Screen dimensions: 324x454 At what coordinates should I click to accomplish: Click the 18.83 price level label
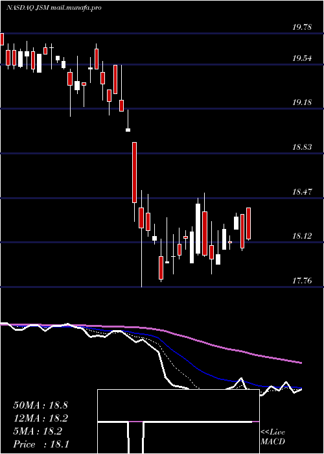tap(302, 147)
